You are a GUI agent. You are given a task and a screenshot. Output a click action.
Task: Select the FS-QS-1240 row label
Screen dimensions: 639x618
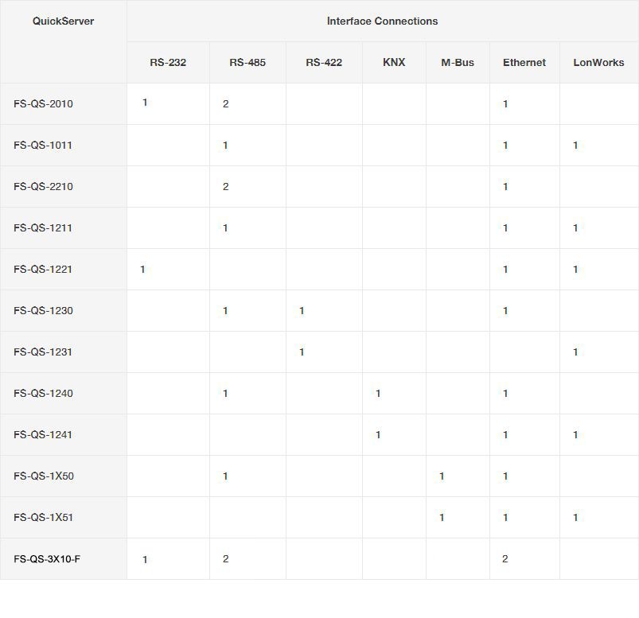tap(43, 394)
